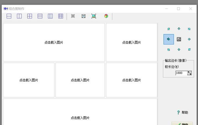
Task: Minimize the 组合图制作 window
Action: click(167, 9)
